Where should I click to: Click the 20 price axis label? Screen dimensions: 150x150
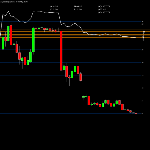coord(142,62)
